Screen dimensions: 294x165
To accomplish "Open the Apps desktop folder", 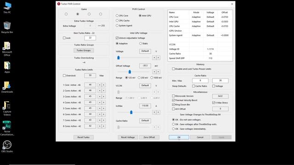I will click(7, 67).
